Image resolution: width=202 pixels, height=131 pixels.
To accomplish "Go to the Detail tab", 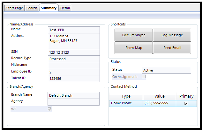I will pyautogui.click(x=65, y=8).
